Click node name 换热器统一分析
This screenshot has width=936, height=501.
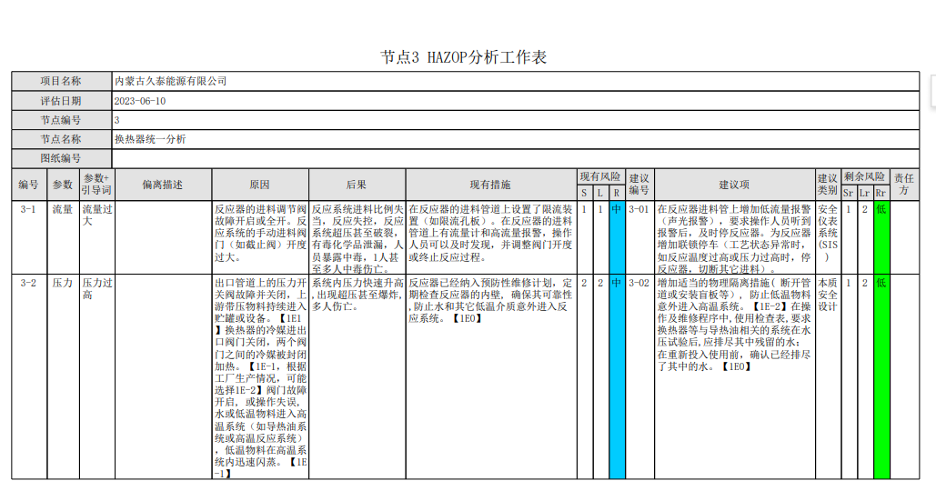pyautogui.click(x=150, y=139)
